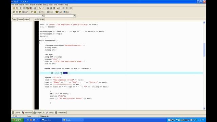Click the "233 Lines in file" status entry

point(43,116)
